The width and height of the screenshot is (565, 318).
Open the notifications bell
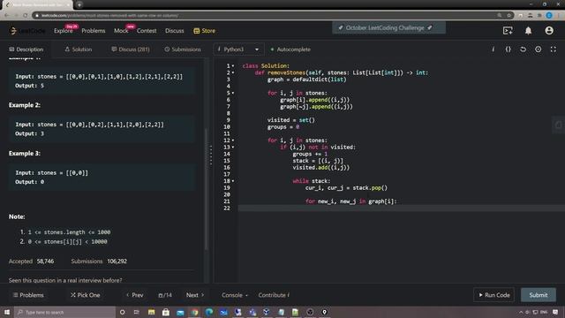click(528, 31)
